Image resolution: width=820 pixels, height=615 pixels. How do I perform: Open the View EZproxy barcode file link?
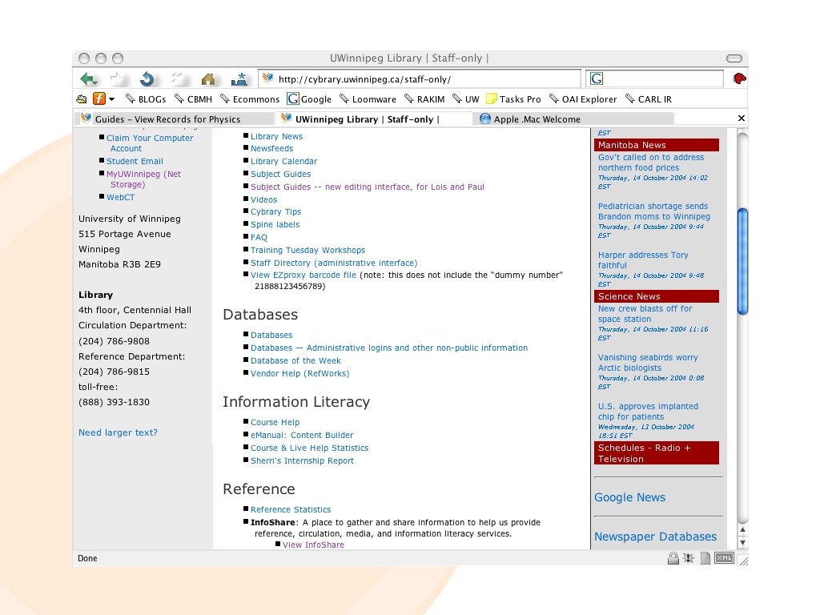(303, 275)
